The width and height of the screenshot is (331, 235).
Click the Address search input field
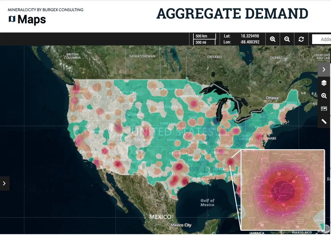click(322, 39)
